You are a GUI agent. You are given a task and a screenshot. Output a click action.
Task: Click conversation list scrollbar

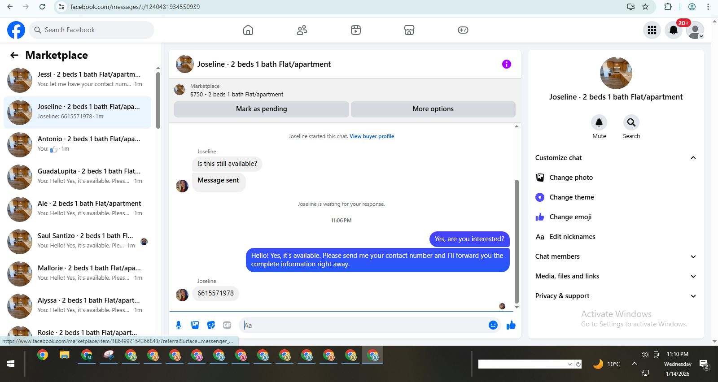[x=158, y=100]
